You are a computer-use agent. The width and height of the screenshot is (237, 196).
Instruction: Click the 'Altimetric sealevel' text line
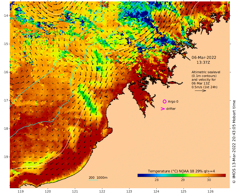point(206,72)
